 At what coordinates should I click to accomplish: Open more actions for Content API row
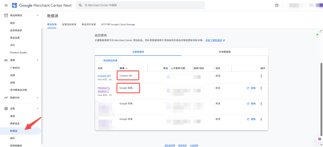261,76
